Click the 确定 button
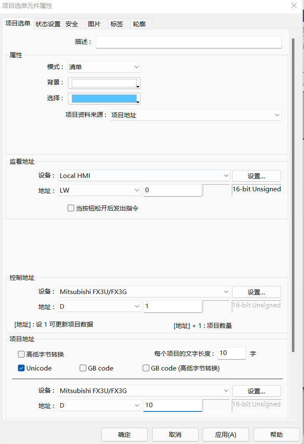This screenshot has width=304, height=444. [124, 434]
